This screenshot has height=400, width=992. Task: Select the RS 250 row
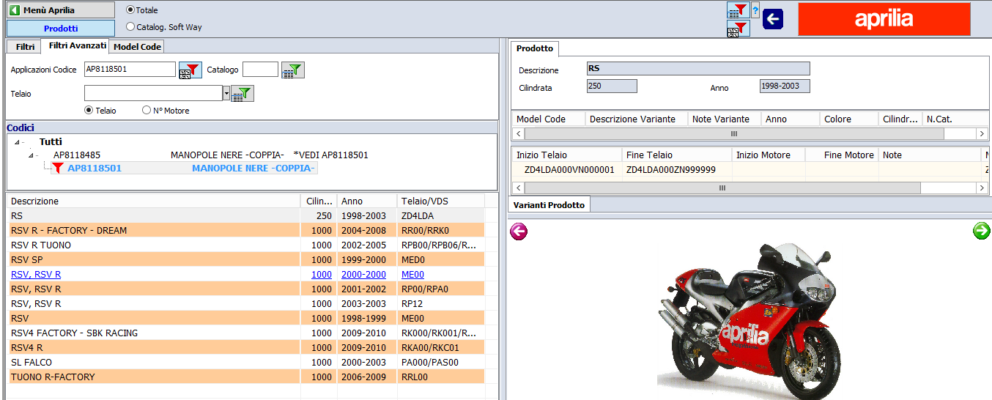click(x=246, y=215)
